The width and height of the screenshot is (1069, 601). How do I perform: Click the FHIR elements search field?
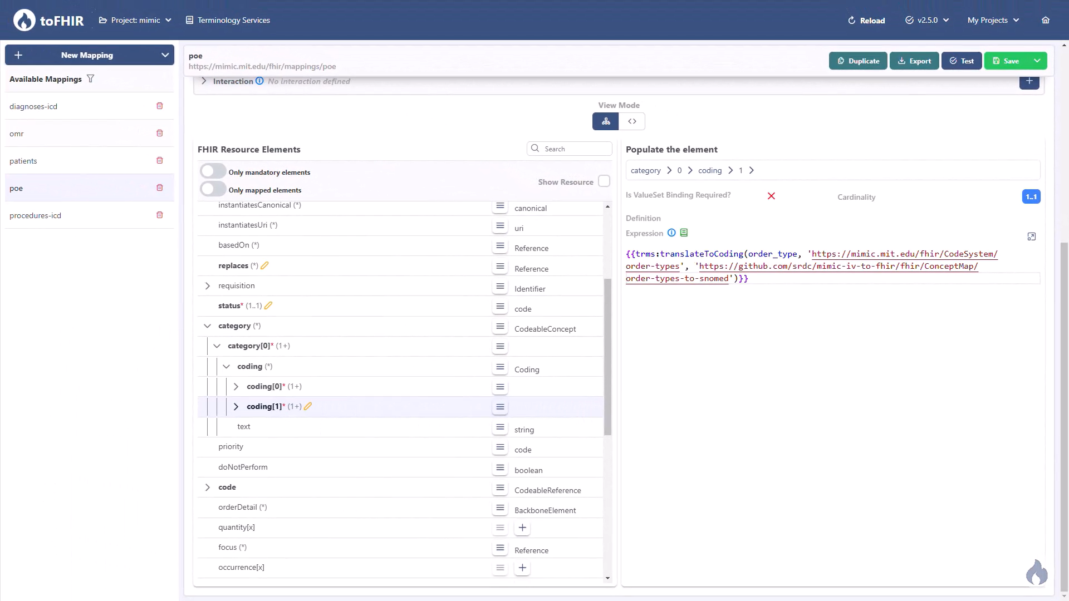click(569, 149)
